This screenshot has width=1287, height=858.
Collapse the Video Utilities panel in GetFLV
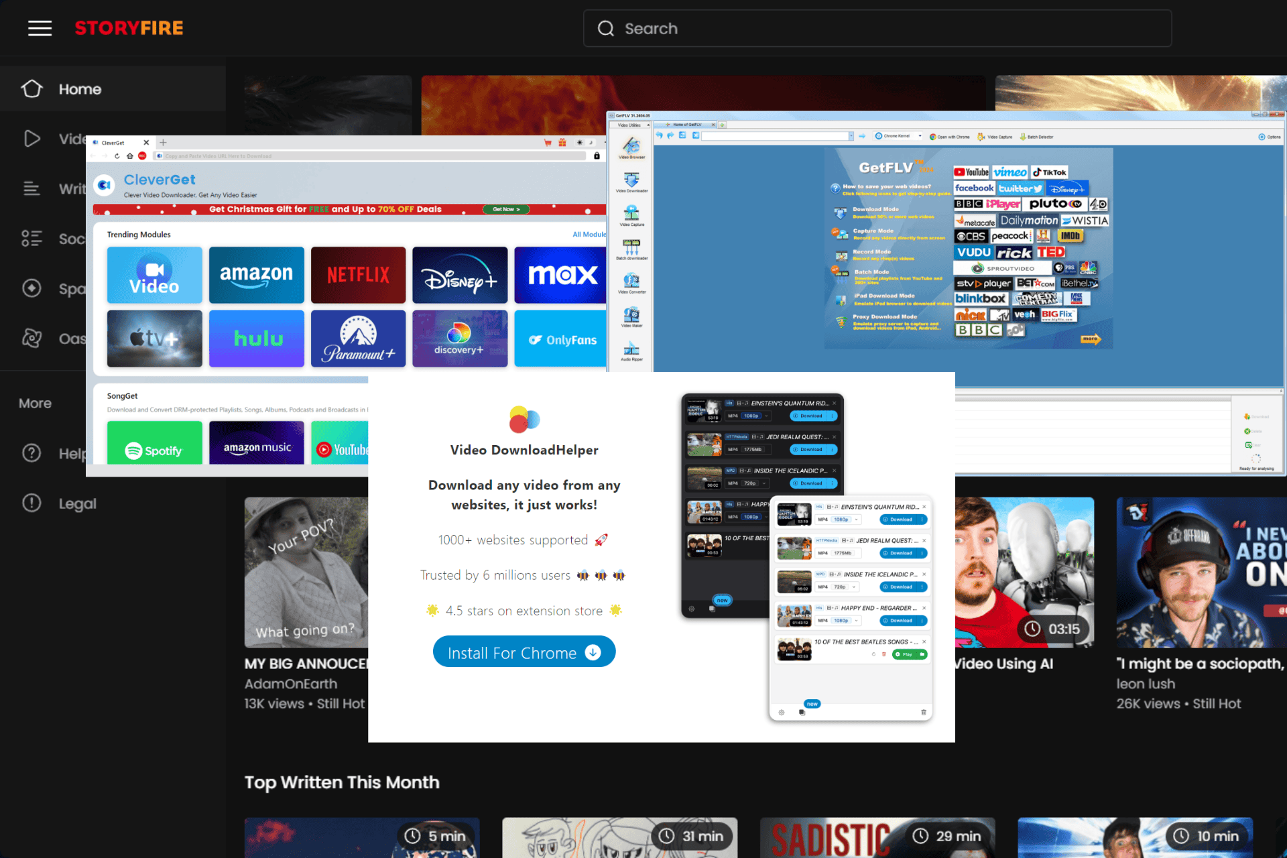[648, 125]
